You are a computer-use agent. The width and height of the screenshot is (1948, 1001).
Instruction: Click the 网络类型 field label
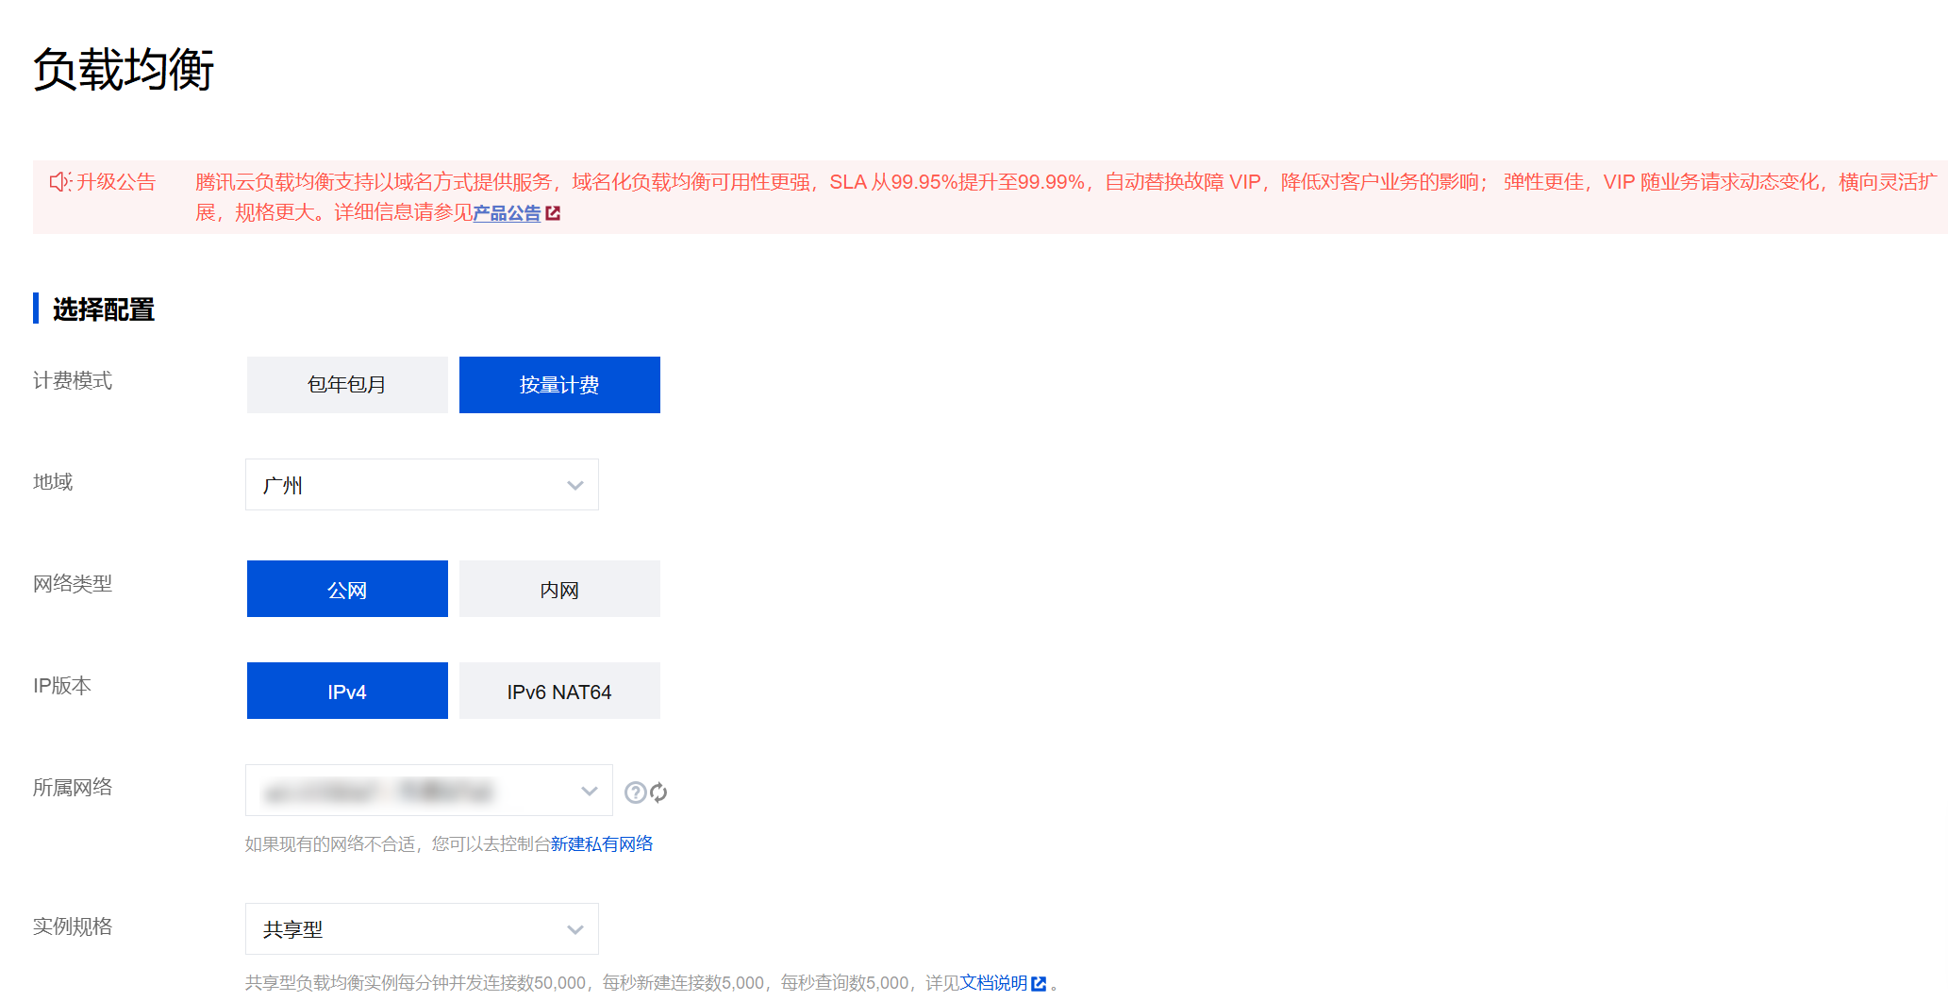(x=73, y=584)
